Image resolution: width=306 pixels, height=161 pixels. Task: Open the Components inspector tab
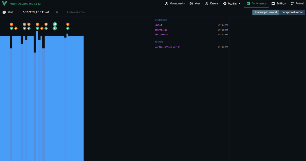click(x=175, y=3)
